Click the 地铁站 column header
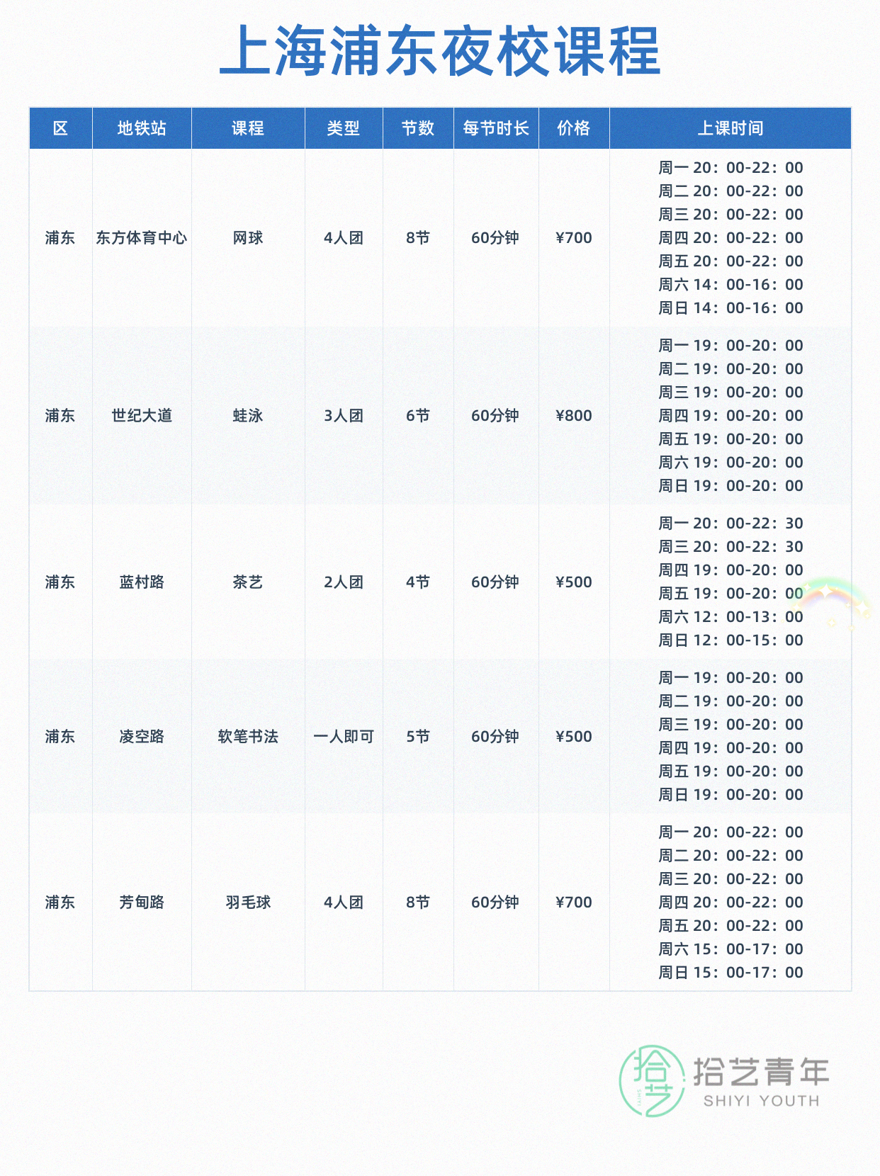The image size is (880, 1176). click(142, 128)
